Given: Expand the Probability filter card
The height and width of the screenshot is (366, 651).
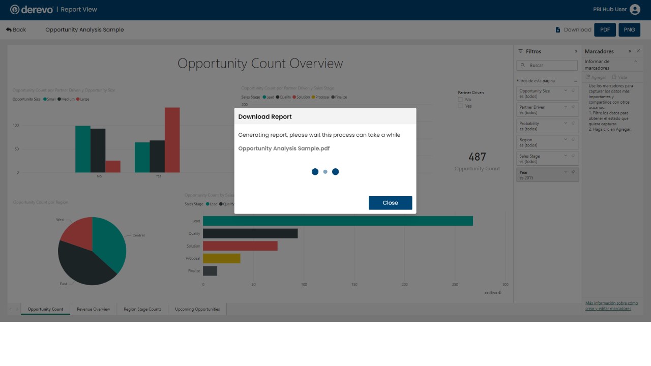Looking at the screenshot, I should point(566,123).
